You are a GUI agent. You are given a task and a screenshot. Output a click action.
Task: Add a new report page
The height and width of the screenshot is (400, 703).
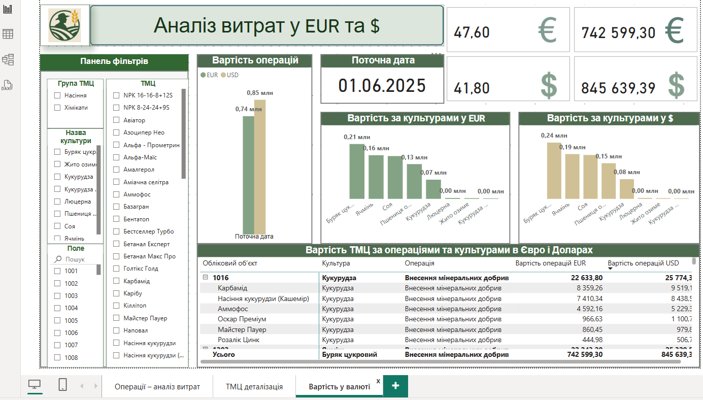pyautogui.click(x=395, y=386)
